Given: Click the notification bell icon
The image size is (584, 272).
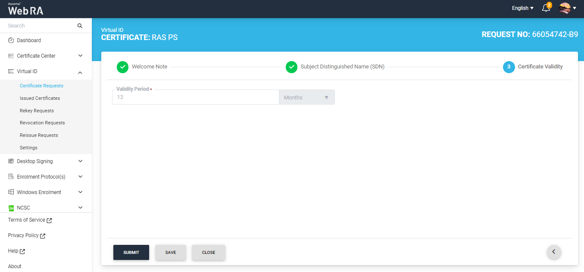Looking at the screenshot, I should click(x=546, y=8).
